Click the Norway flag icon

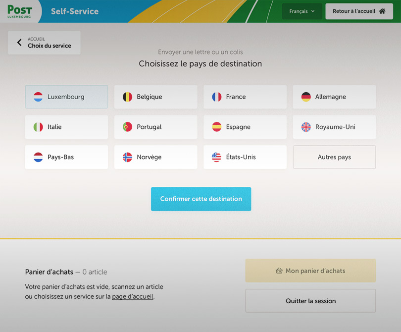tap(127, 157)
